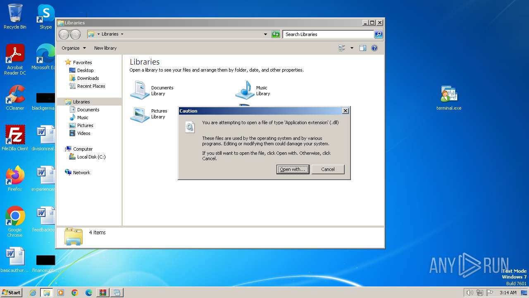The height and width of the screenshot is (298, 529).
Task: Open the Start menu
Action: (x=11, y=292)
